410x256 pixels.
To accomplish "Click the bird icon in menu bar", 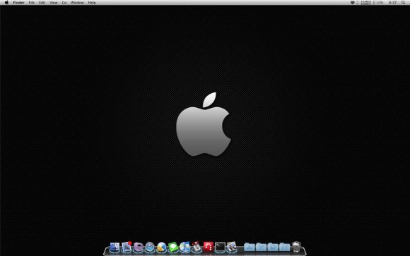I will [353, 3].
